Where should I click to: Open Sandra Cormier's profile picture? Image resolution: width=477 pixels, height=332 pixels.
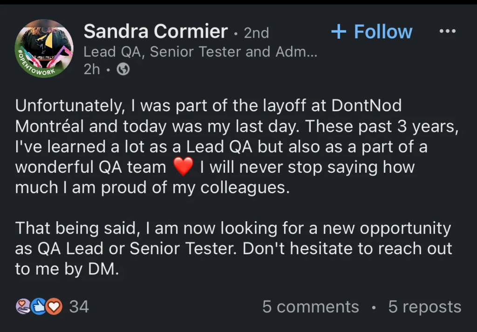coord(44,48)
